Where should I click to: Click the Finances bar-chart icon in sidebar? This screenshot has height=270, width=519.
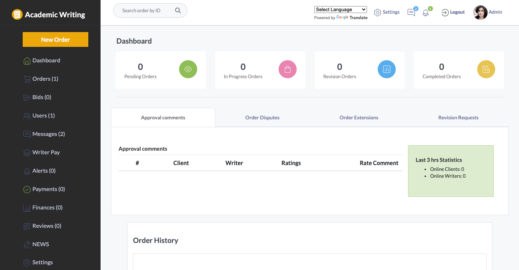click(27, 207)
